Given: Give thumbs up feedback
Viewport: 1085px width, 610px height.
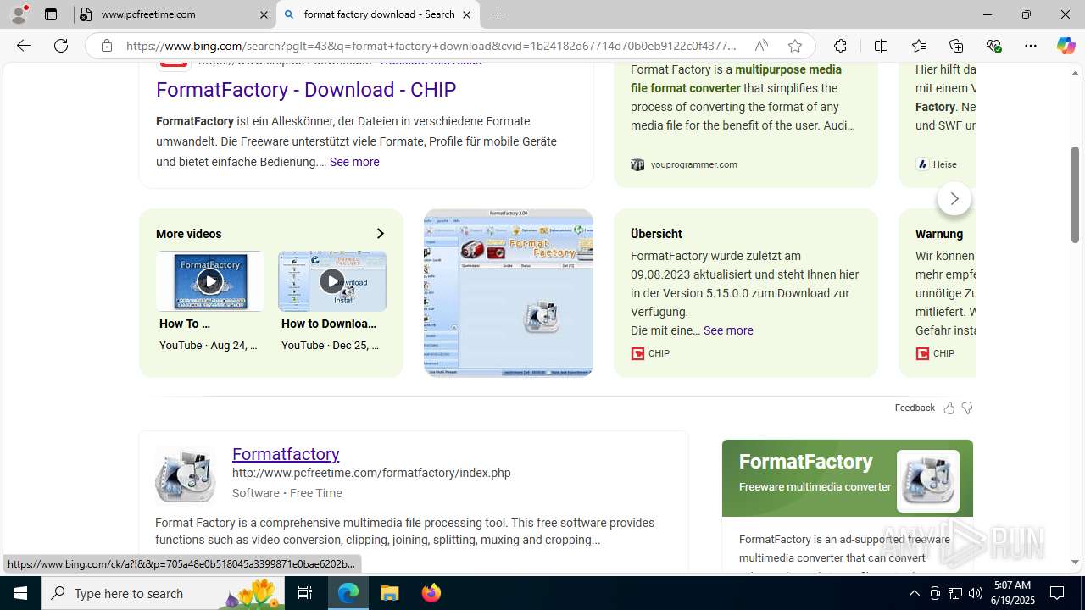Looking at the screenshot, I should tap(949, 408).
